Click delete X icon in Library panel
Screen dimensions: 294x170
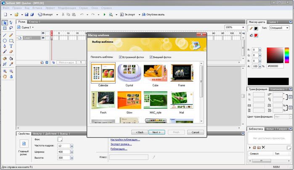click(x=263, y=147)
